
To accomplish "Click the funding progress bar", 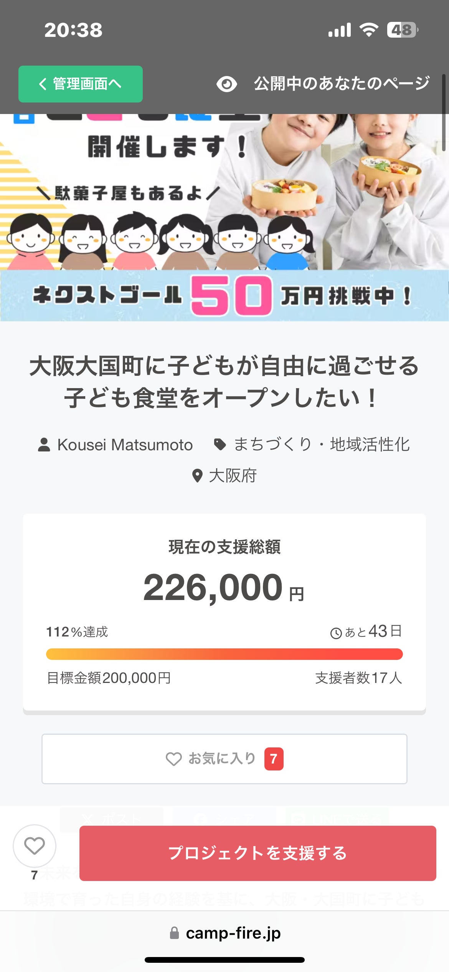I will point(224,654).
